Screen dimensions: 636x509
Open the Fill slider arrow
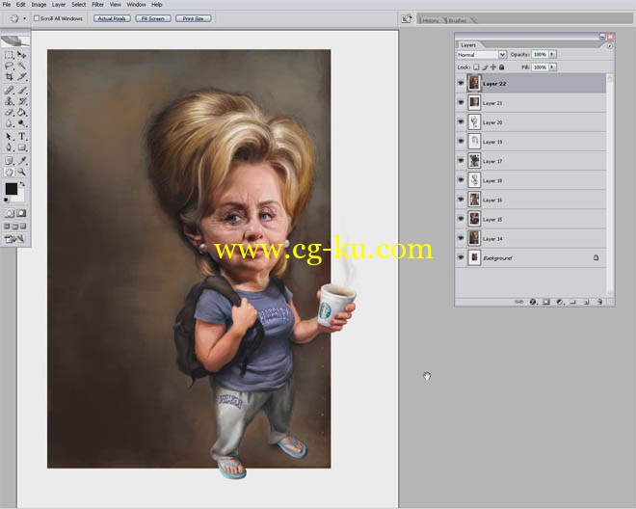coord(552,67)
